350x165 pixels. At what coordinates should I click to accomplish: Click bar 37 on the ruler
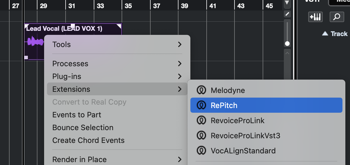pyautogui.click(x=156, y=6)
